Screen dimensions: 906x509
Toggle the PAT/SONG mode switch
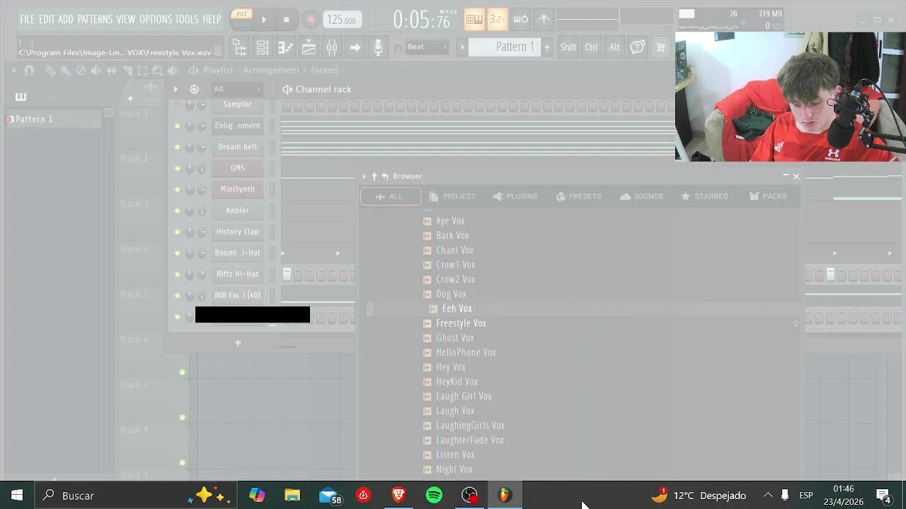tap(242, 19)
